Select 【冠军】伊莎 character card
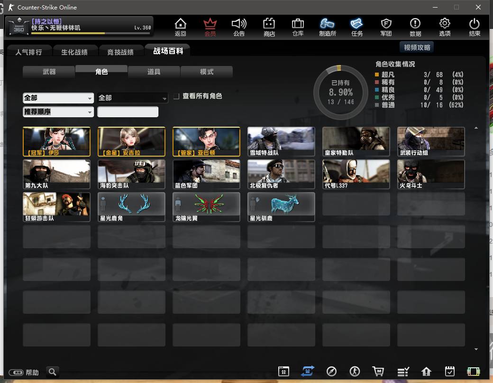493x383 pixels. pyautogui.click(x=56, y=141)
